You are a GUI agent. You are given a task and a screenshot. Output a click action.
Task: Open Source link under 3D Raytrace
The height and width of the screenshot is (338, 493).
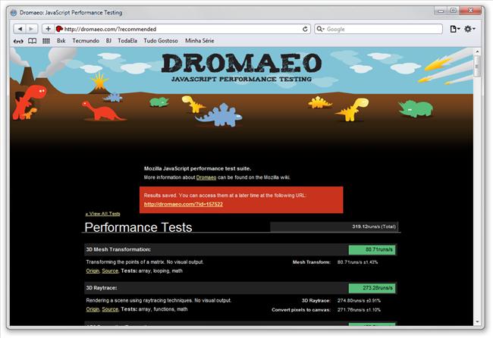(x=110, y=309)
